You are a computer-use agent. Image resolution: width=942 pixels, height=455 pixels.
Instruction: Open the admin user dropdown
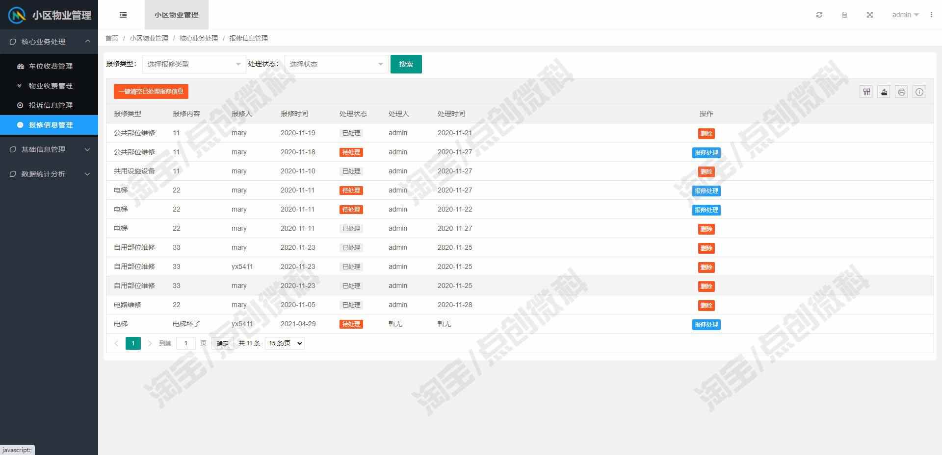tap(905, 15)
